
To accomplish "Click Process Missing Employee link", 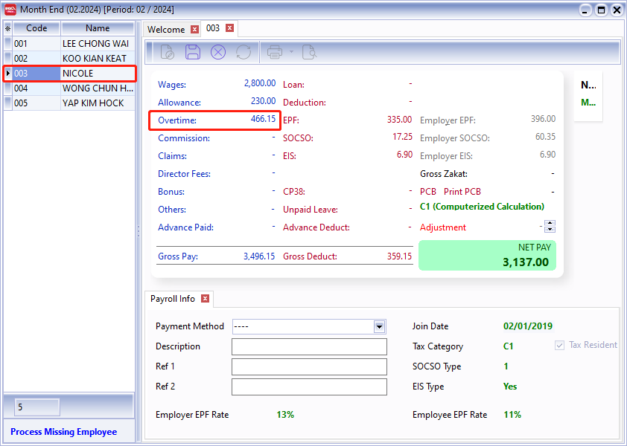I will pos(64,432).
